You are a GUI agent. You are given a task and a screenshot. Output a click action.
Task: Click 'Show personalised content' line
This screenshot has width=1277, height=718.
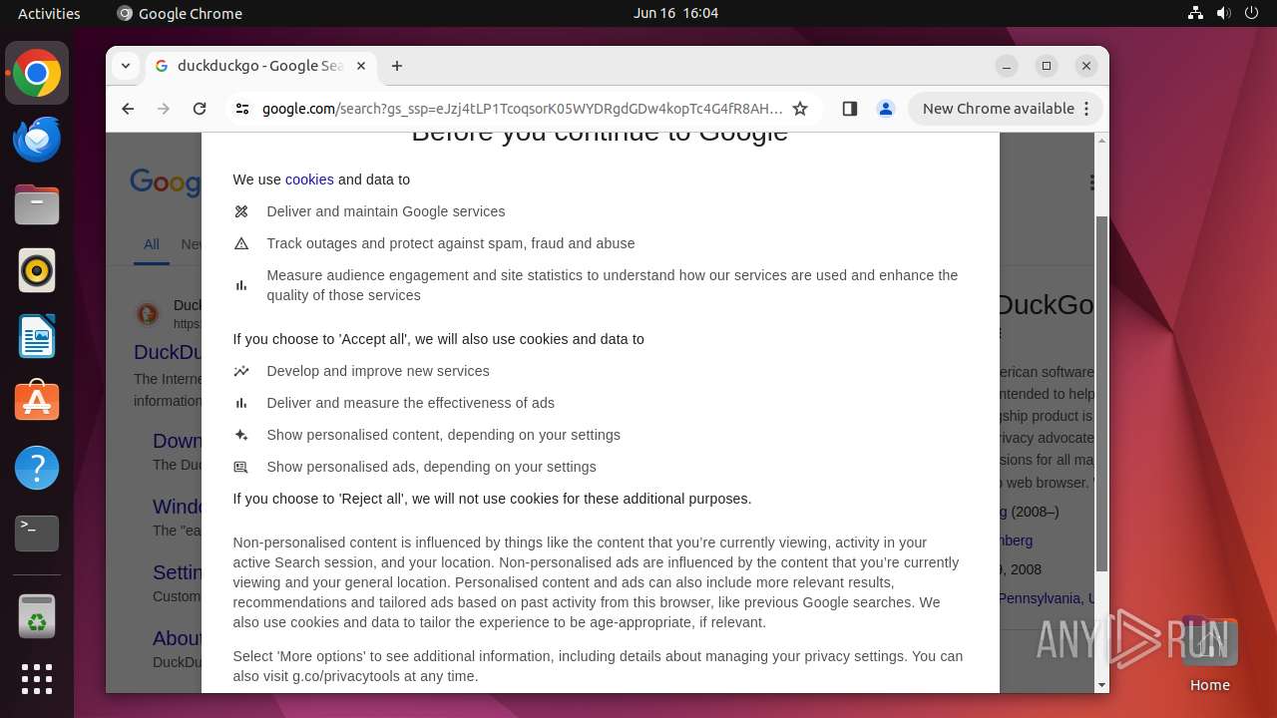coord(443,435)
